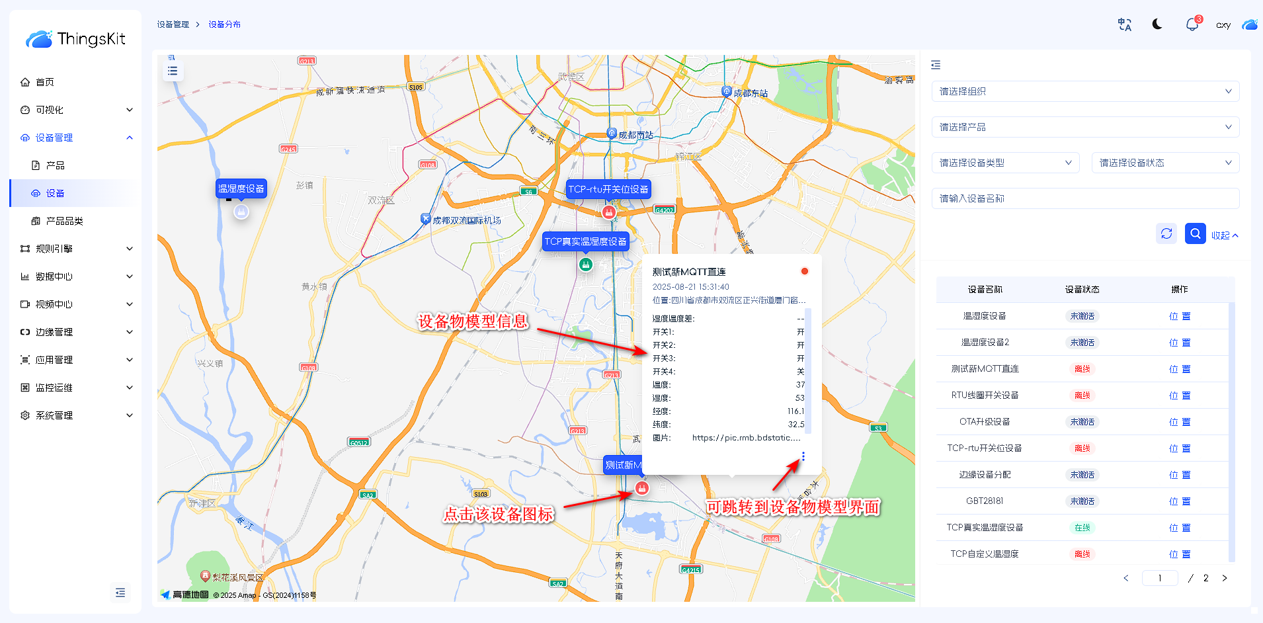Open the 请选择组织 dropdown
1263x623 pixels.
click(1085, 91)
